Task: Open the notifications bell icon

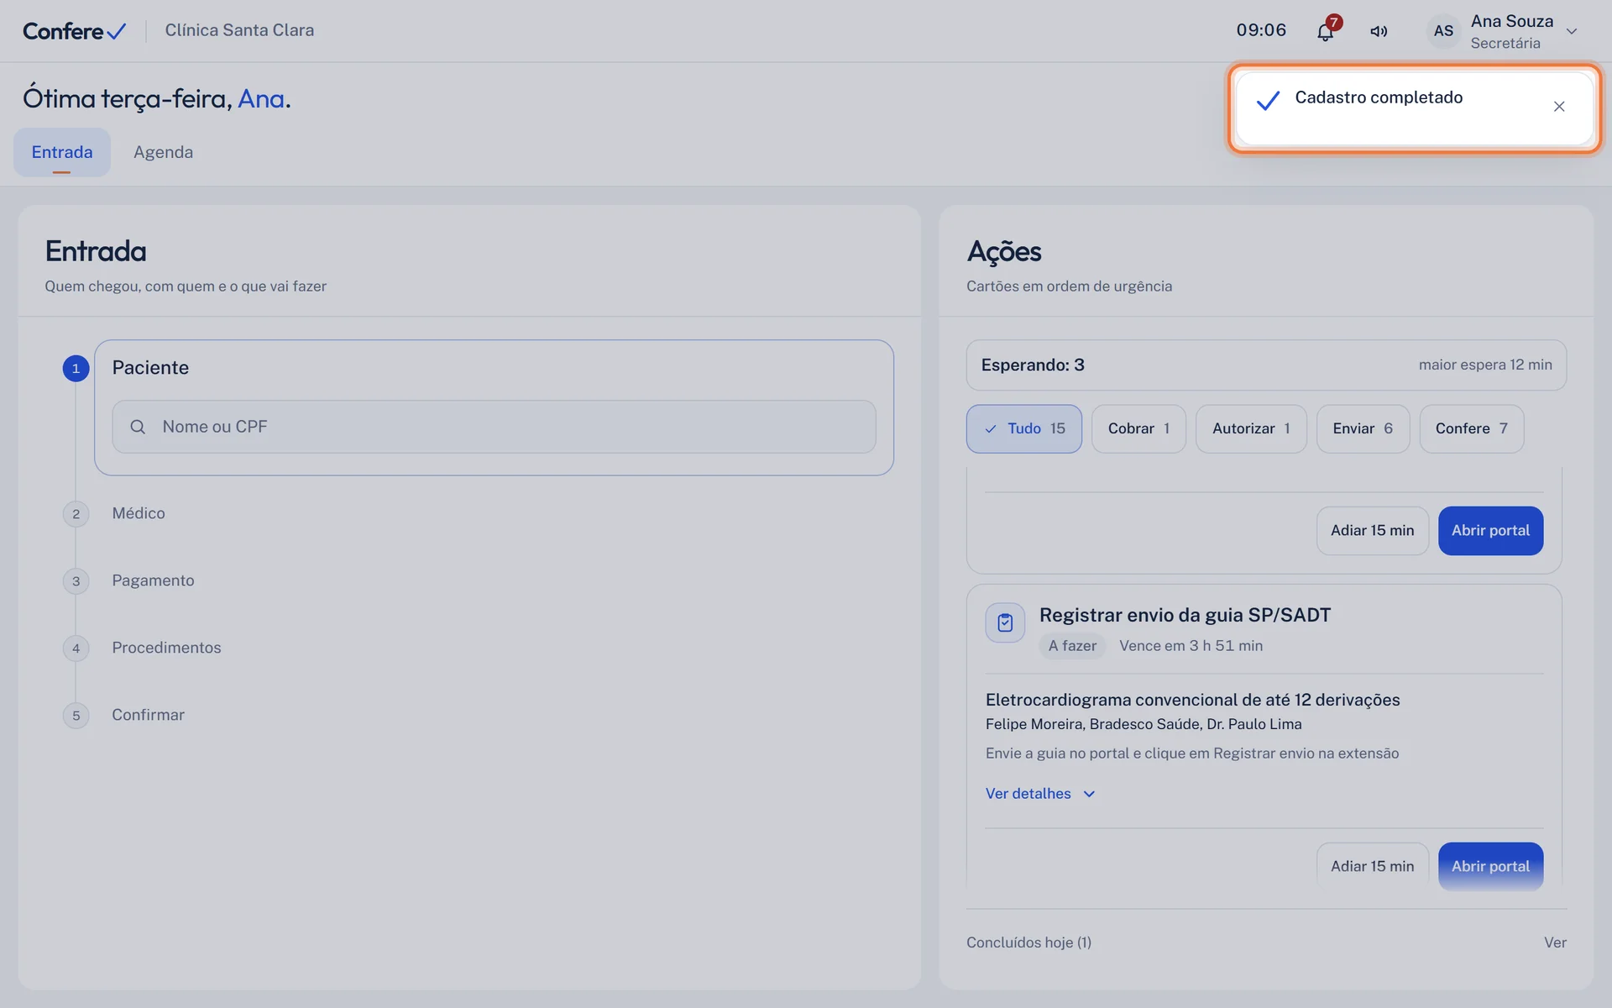Action: [1325, 32]
